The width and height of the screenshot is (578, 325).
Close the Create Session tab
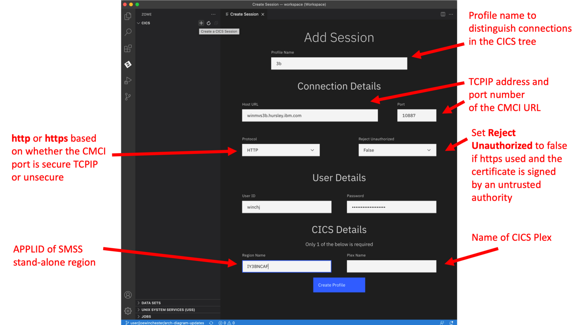(x=263, y=14)
